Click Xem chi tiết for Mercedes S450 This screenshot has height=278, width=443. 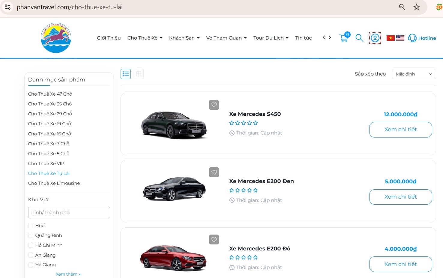click(400, 129)
